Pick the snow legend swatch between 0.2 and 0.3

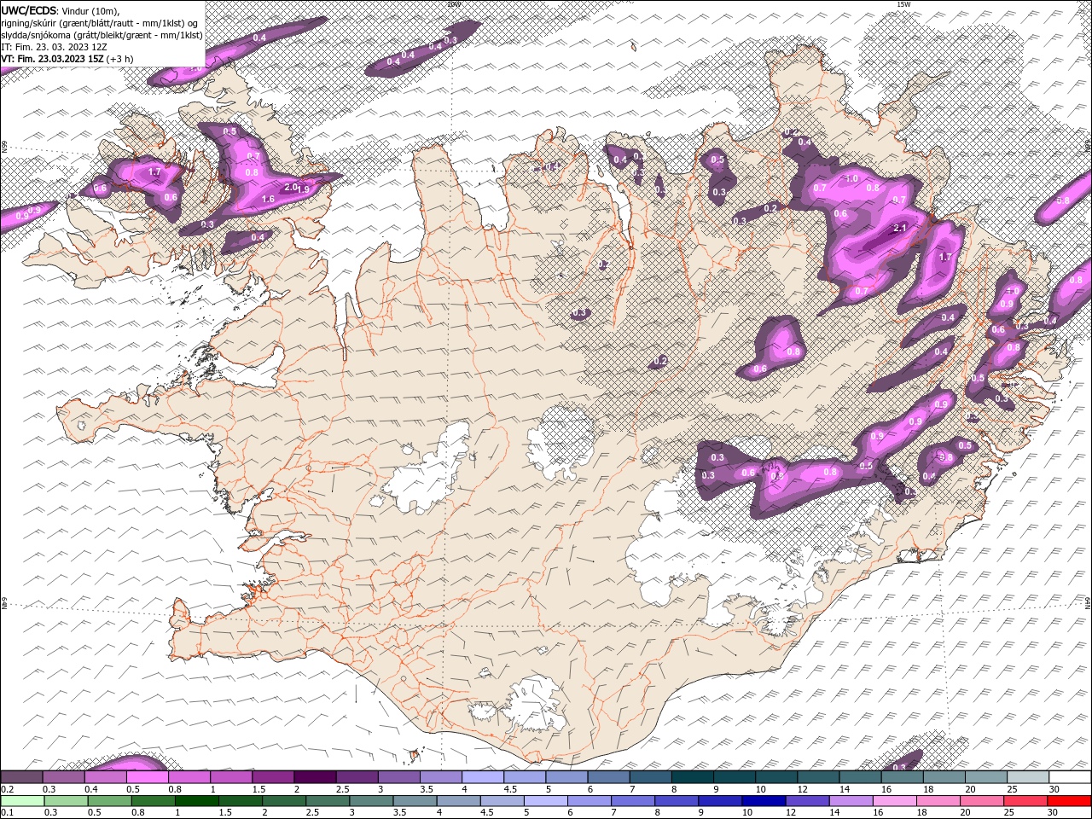21,777
